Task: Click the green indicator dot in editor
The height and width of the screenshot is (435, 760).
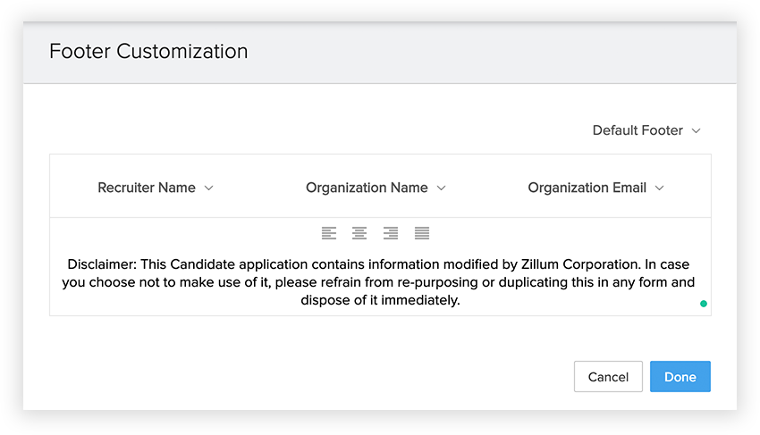Action: (x=704, y=304)
